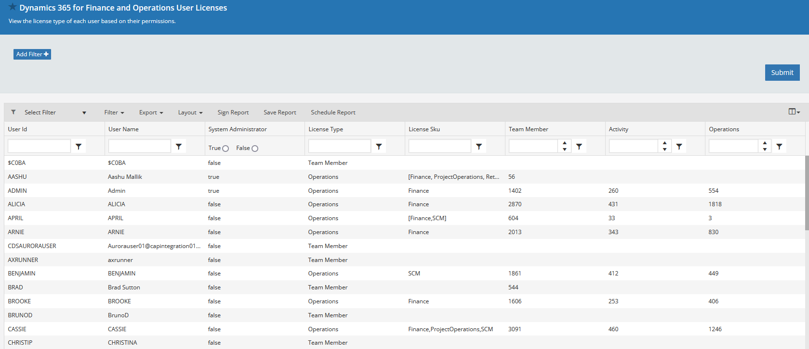The width and height of the screenshot is (809, 349).
Task: Click the License Sku filter text box
Action: coord(440,146)
